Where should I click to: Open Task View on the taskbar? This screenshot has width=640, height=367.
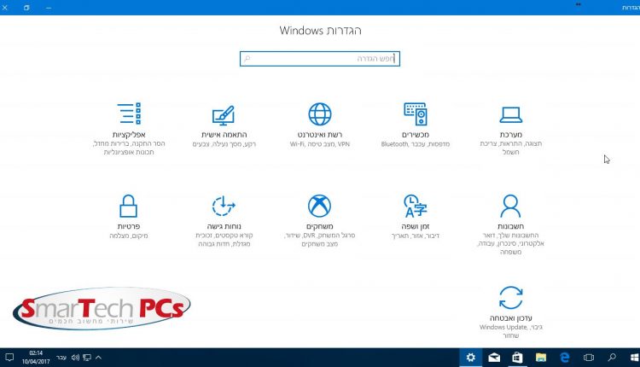(x=588, y=358)
